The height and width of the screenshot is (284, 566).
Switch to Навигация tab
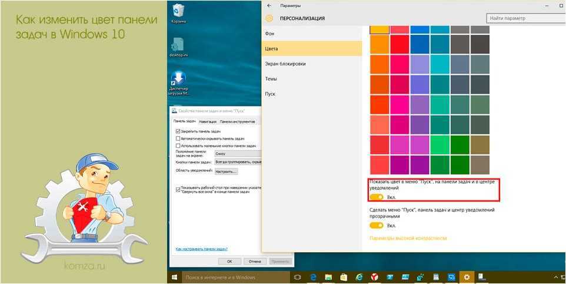pos(208,122)
